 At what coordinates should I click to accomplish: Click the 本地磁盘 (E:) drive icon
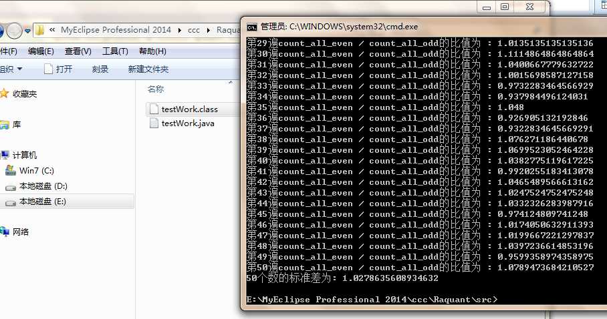(11, 203)
